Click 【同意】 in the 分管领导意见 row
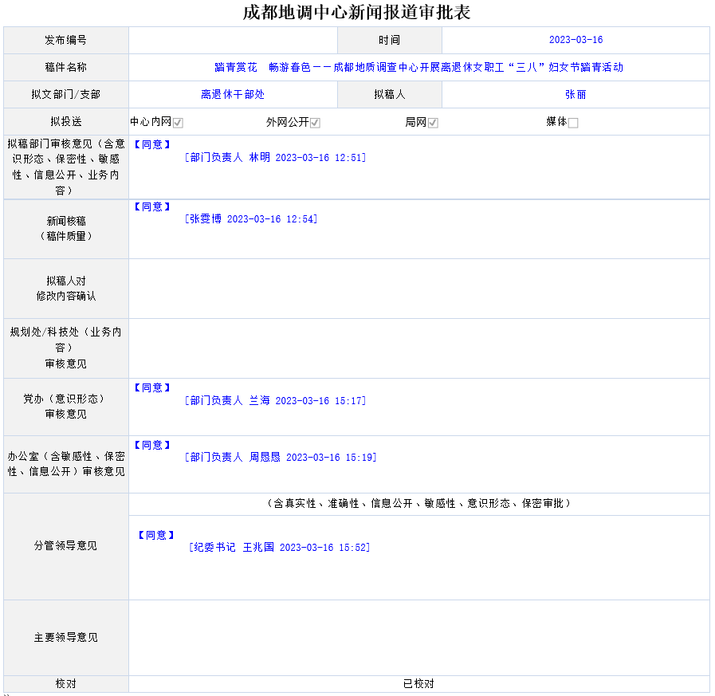Image resolution: width=715 pixels, height=696 pixels. (155, 535)
